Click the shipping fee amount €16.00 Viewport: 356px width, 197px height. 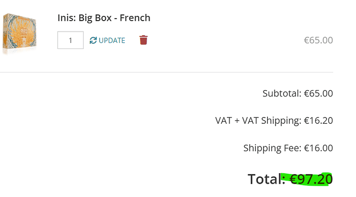click(x=318, y=148)
